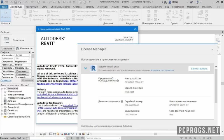
Task: Click the Borrow (Заимствовать) button
Action: 199,69
